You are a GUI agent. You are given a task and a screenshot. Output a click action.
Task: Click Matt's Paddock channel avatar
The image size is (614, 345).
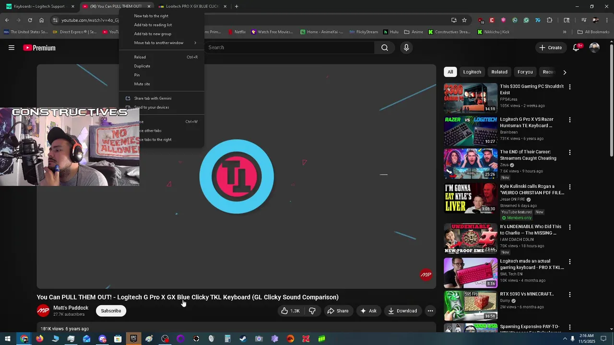[43, 311]
